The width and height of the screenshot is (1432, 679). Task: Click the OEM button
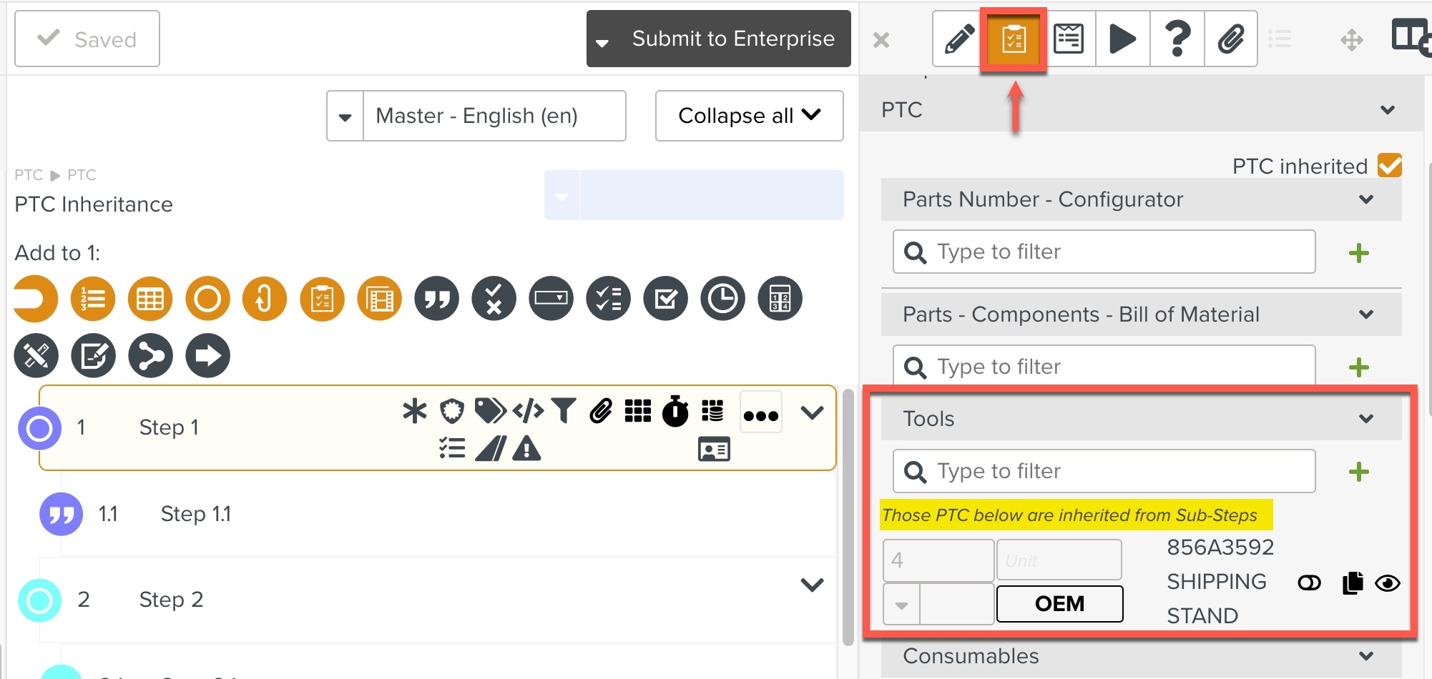click(1059, 604)
